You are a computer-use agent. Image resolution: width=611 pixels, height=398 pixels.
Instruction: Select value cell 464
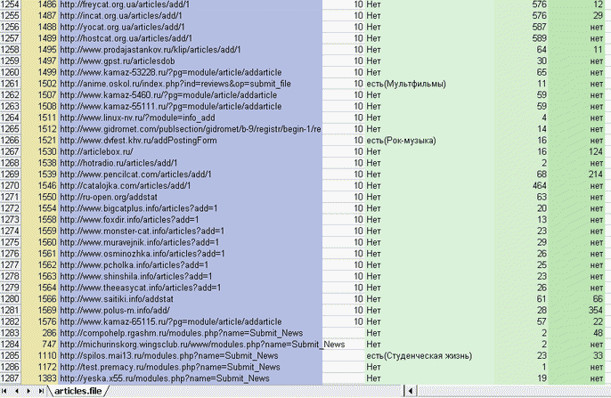521,186
